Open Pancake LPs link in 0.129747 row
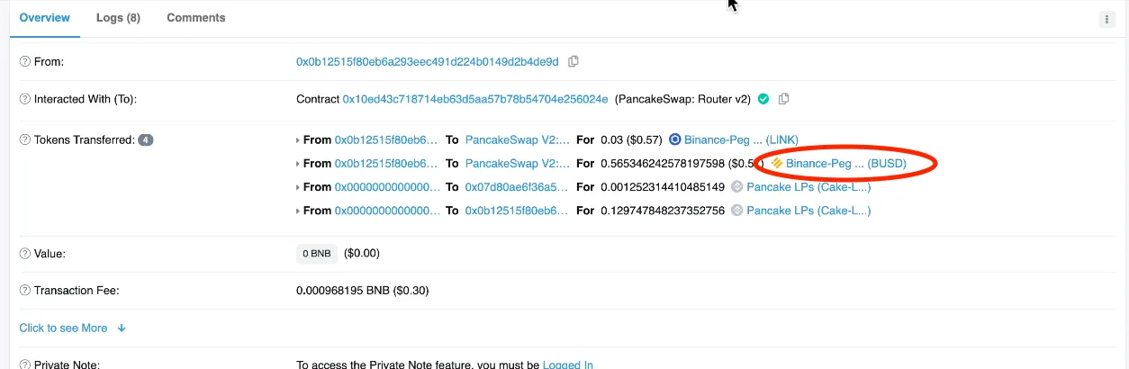Viewport: 1129px width, 369px height. click(x=808, y=211)
